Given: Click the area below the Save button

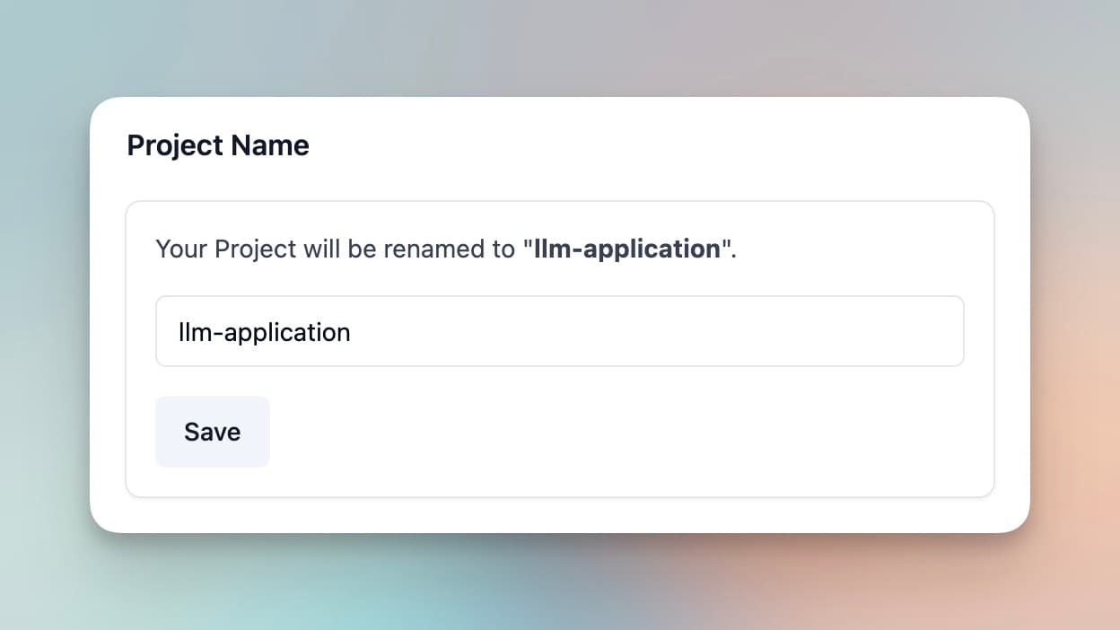Looking at the screenshot, I should (212, 480).
